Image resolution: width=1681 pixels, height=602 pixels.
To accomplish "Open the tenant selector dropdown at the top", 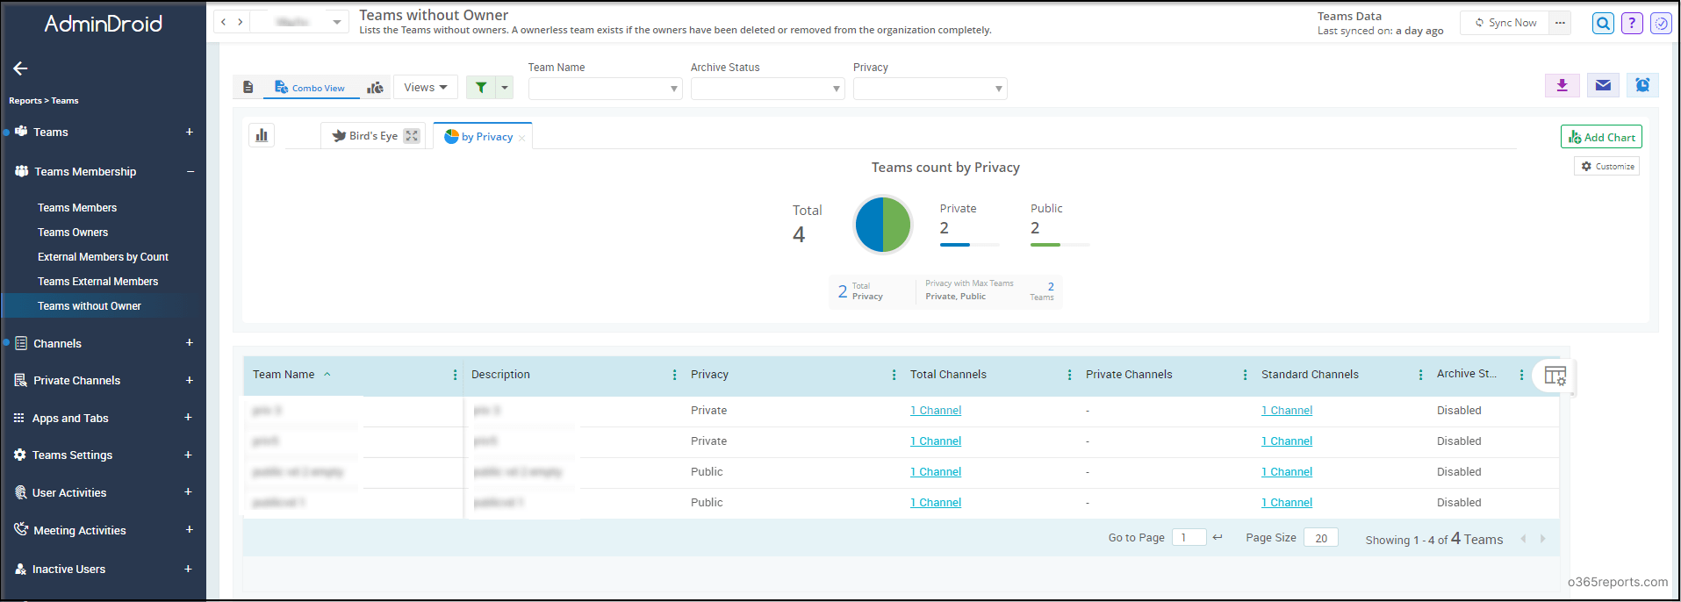I will [299, 22].
